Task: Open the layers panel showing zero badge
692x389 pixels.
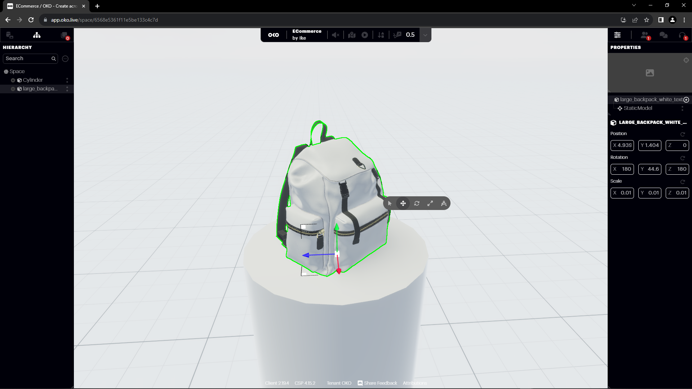Action: click(x=64, y=35)
